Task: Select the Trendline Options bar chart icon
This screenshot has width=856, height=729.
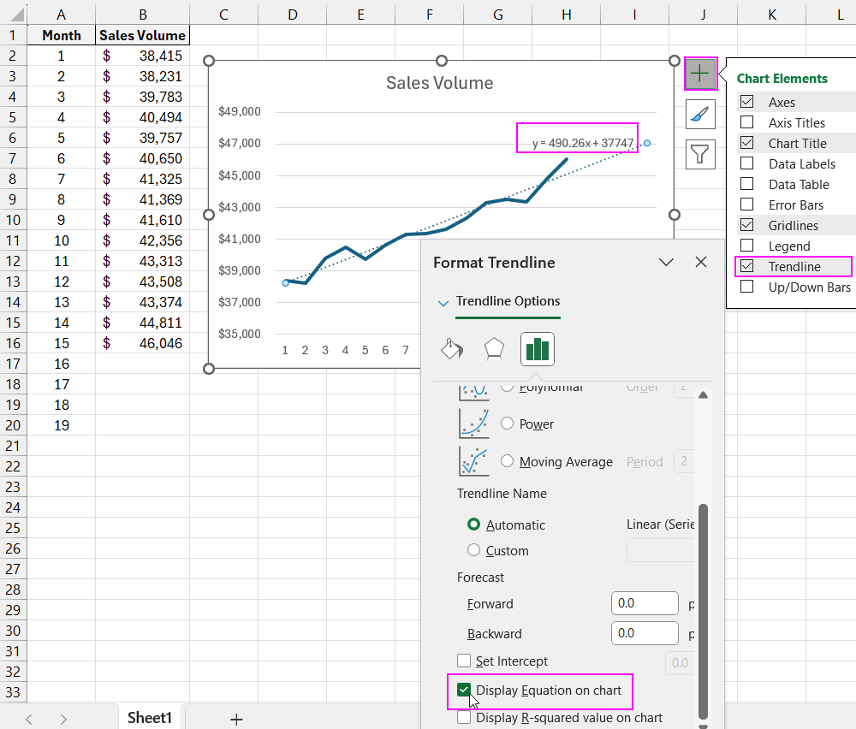Action: [x=537, y=349]
